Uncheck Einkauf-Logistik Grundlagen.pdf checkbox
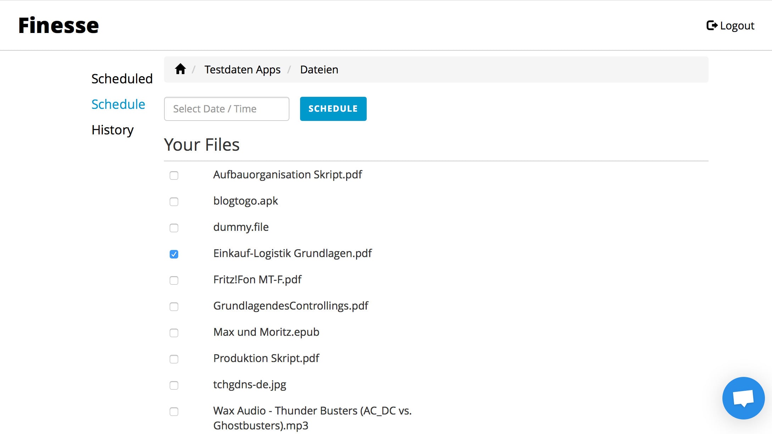Image resolution: width=772 pixels, height=434 pixels. coord(174,254)
